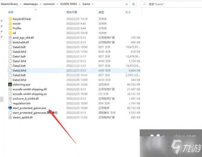Screen dimensions: 202x157
Task: Select the eldenring.exe application icon
Action: [10, 84]
